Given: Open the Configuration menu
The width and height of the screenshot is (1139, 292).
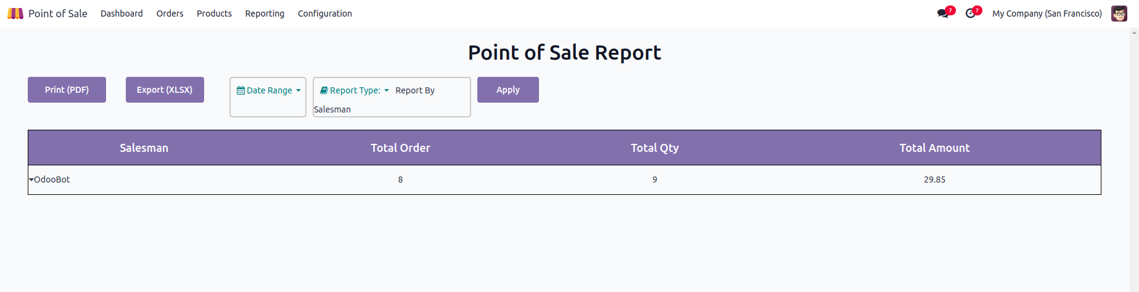Looking at the screenshot, I should (324, 14).
